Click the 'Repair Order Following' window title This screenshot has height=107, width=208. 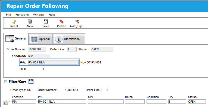tap(38, 6)
